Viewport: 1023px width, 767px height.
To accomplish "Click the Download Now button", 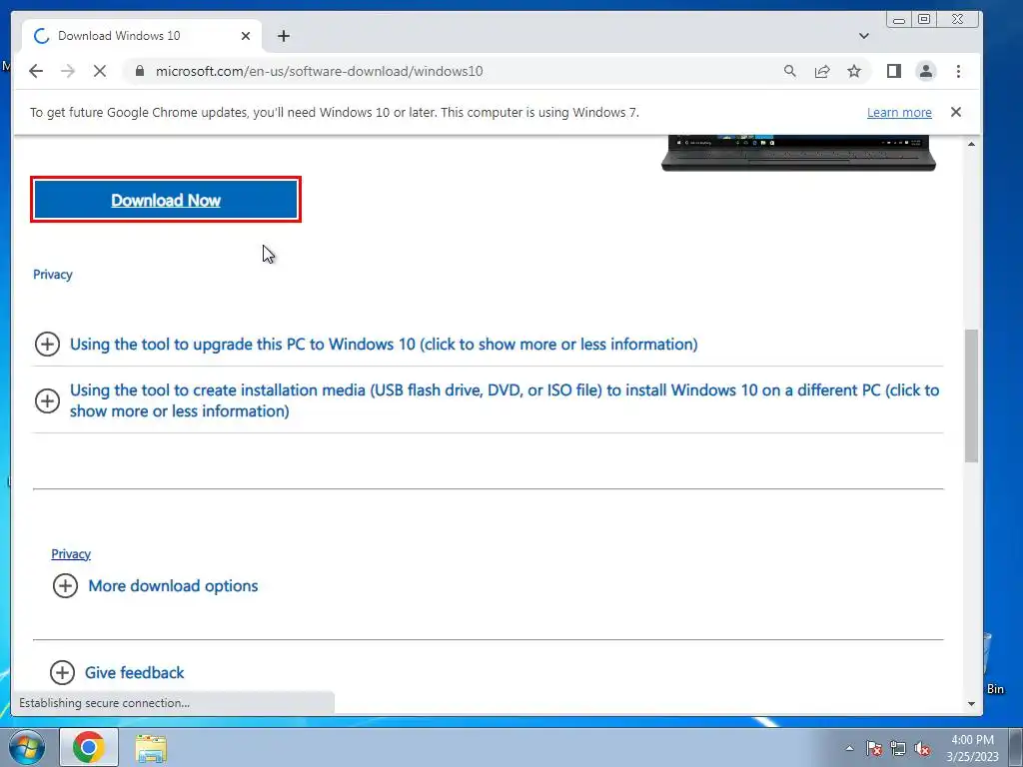I will pos(166,200).
